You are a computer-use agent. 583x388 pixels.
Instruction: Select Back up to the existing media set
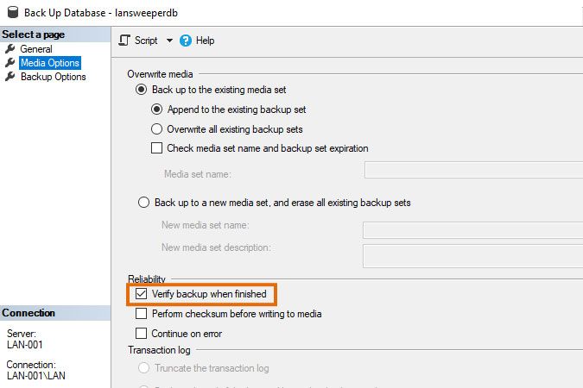[x=142, y=90]
